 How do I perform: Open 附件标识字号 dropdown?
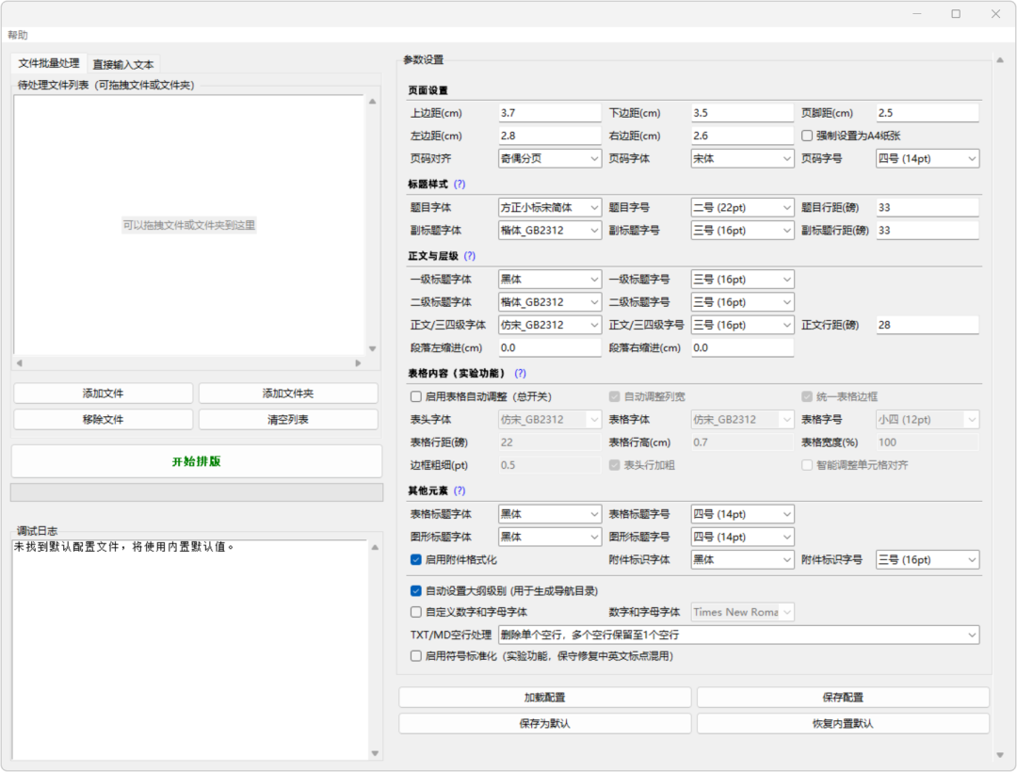click(x=928, y=559)
